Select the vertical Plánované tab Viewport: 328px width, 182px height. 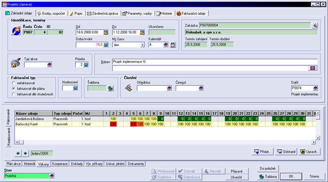8,117
